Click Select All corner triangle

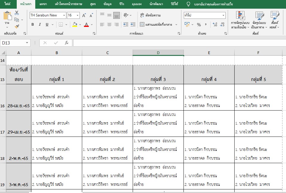tap(3, 53)
